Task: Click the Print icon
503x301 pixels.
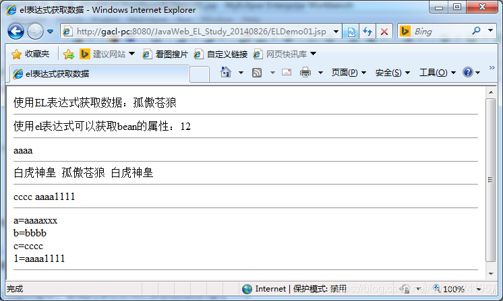Action: click(305, 72)
